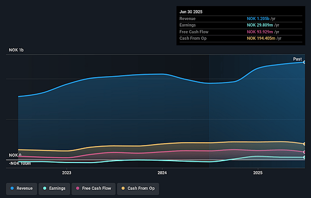Click the pink Free Cash Flow end-point marker

[305, 152]
